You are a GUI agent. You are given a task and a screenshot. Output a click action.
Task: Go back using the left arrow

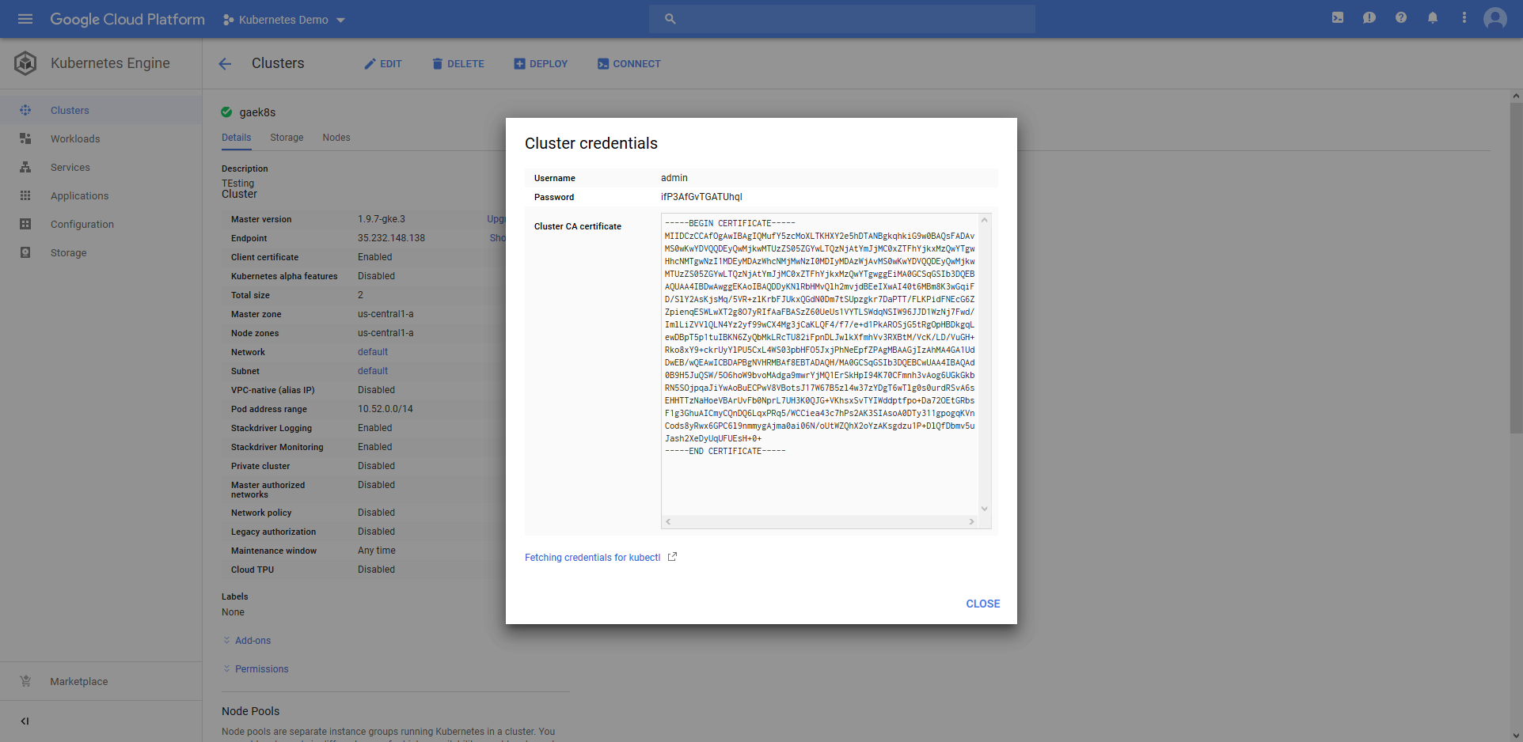225,64
